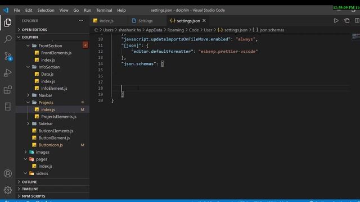Click the "editor.defaultFormatter" key text
The image size is (360, 202).
click(162, 52)
